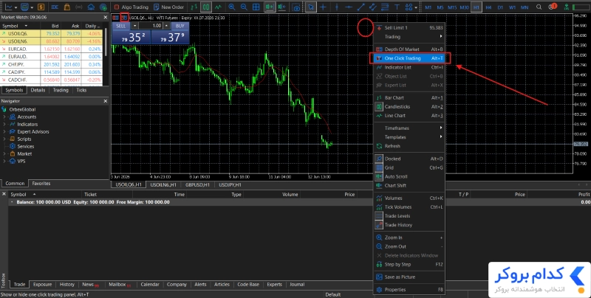Choose One Click Trading from context menu
The width and height of the screenshot is (591, 298).
tap(409, 58)
